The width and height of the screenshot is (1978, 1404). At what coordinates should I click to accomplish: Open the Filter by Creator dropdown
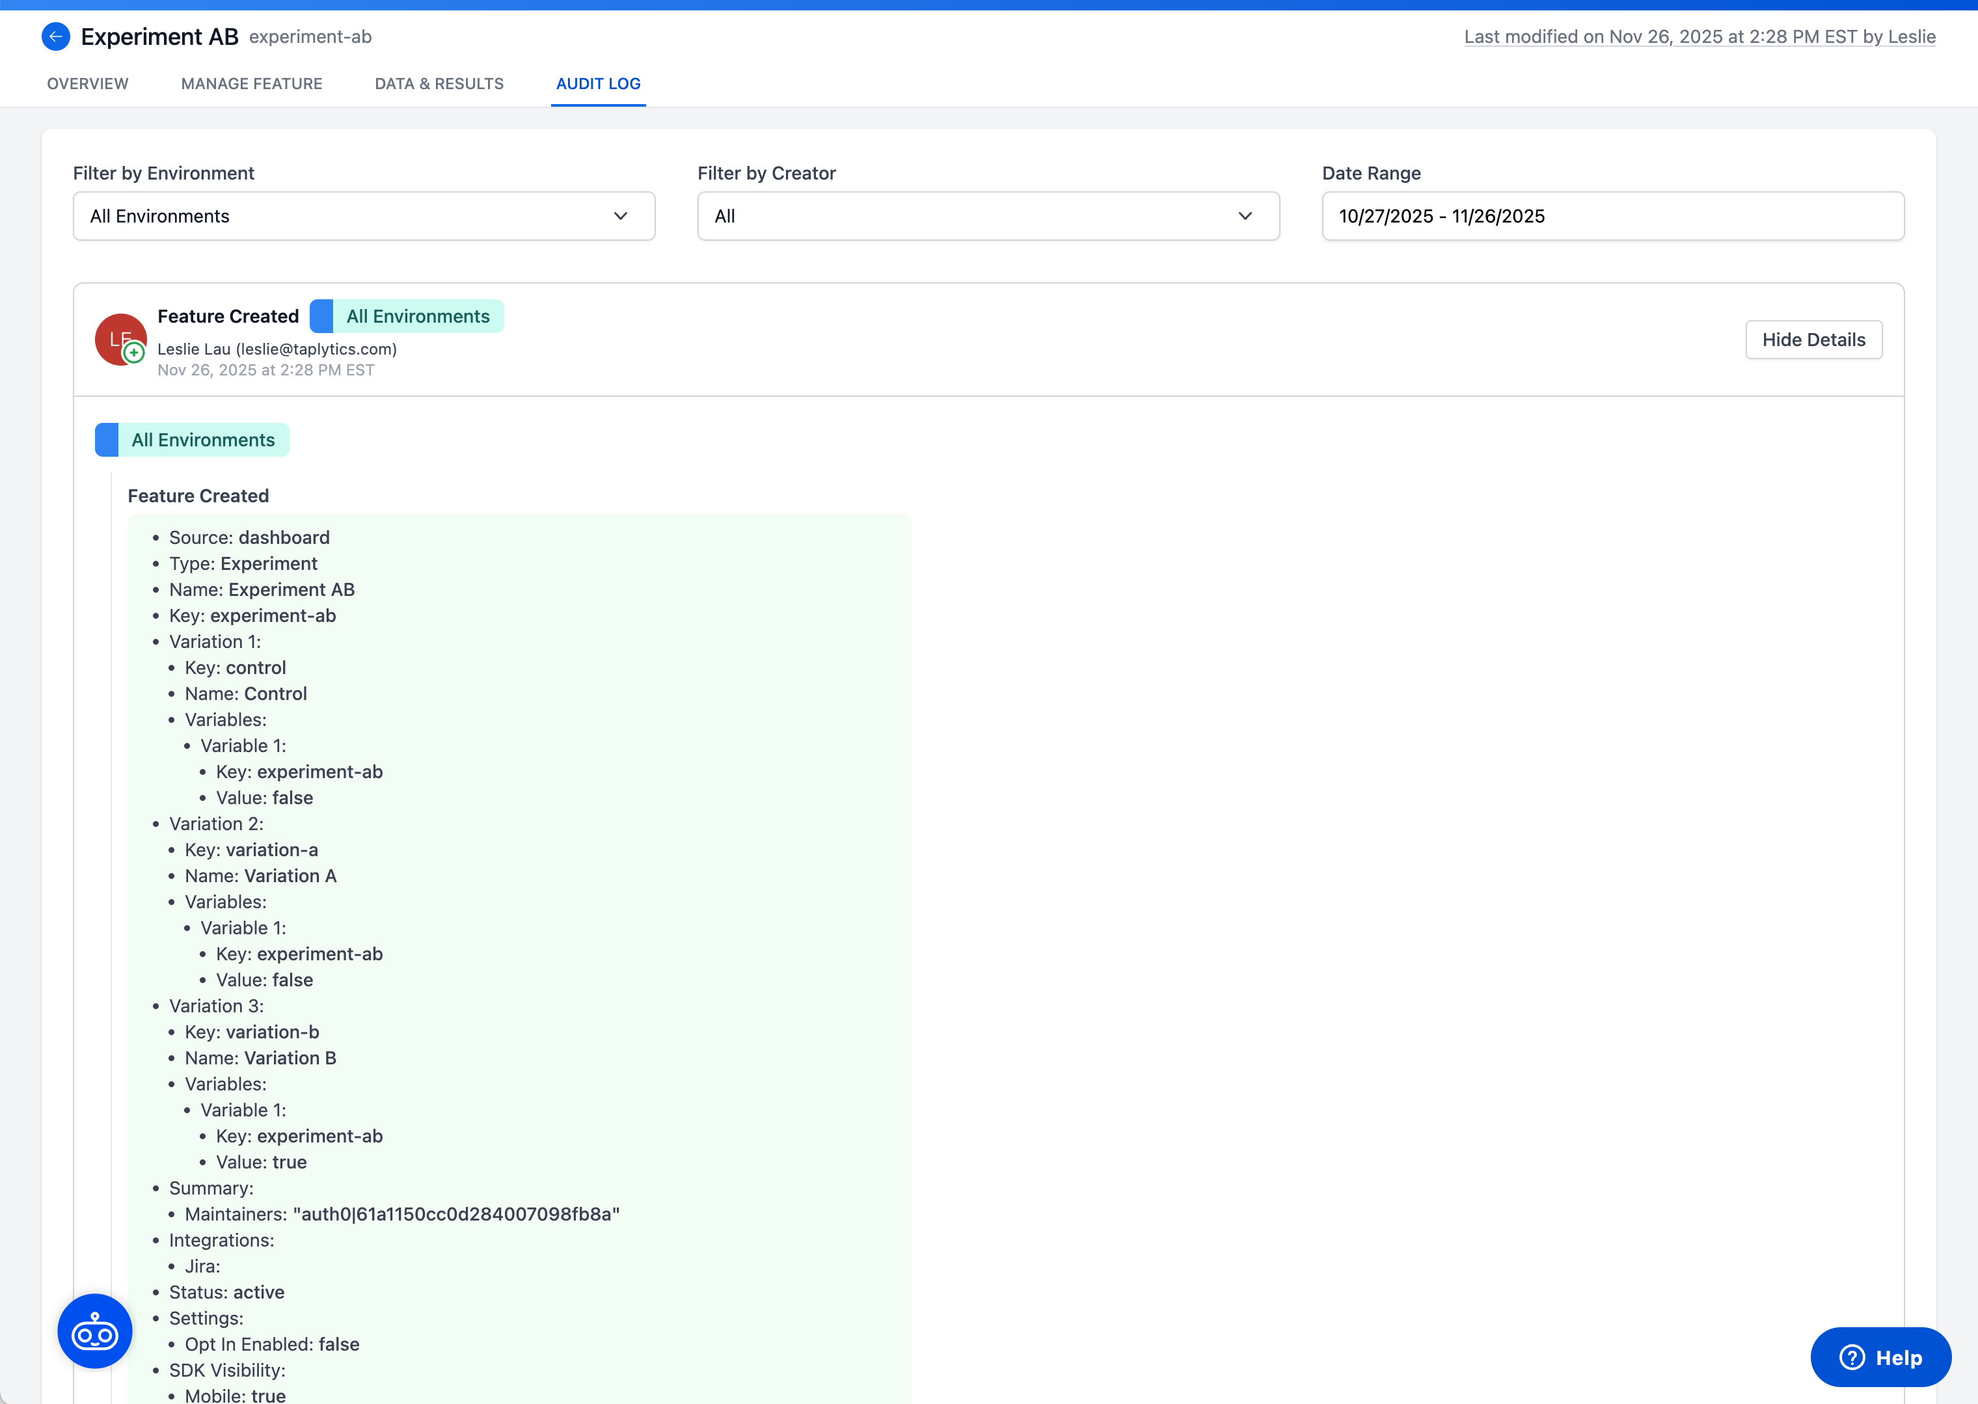click(988, 216)
